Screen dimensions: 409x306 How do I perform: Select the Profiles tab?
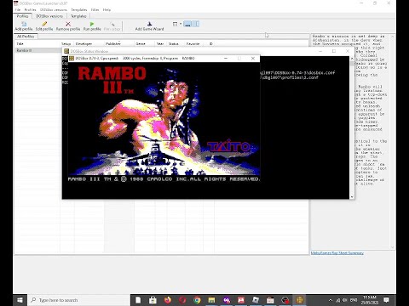click(23, 16)
